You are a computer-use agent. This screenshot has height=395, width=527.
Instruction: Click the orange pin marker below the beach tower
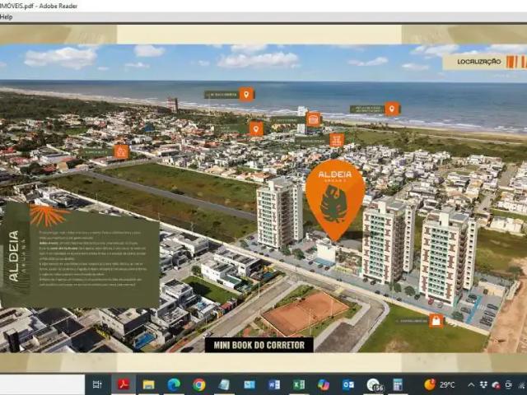click(256, 128)
